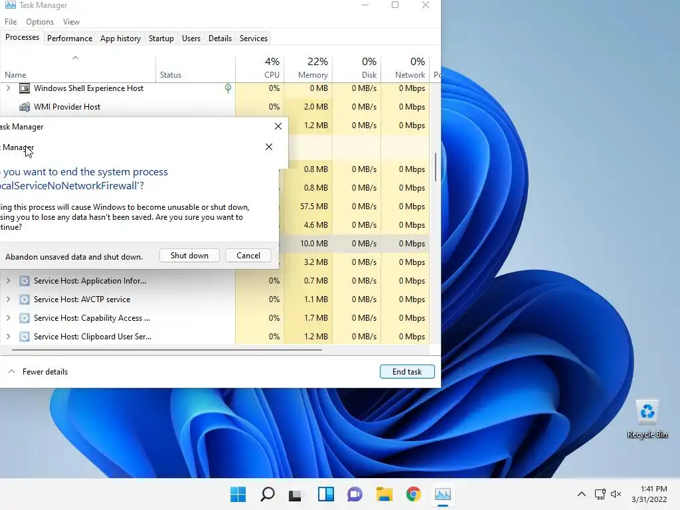
Task: Launch File Explorer from taskbar
Action: pos(384,494)
